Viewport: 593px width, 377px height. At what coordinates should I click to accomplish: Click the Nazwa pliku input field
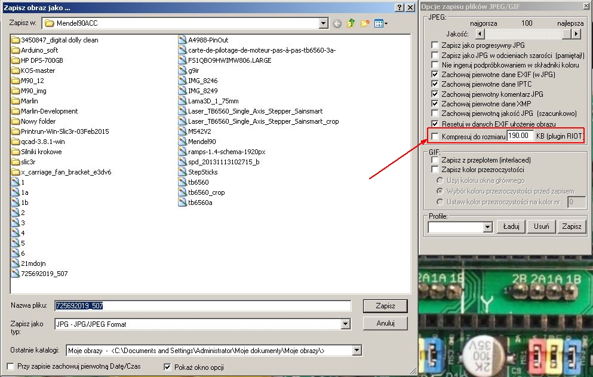(202, 306)
